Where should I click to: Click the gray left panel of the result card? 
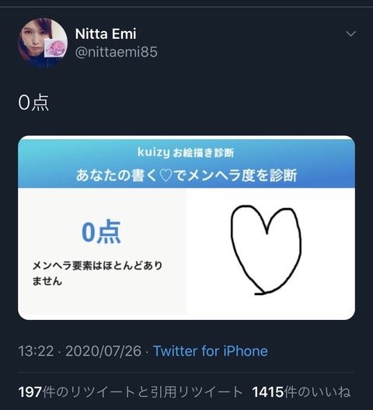pos(102,251)
